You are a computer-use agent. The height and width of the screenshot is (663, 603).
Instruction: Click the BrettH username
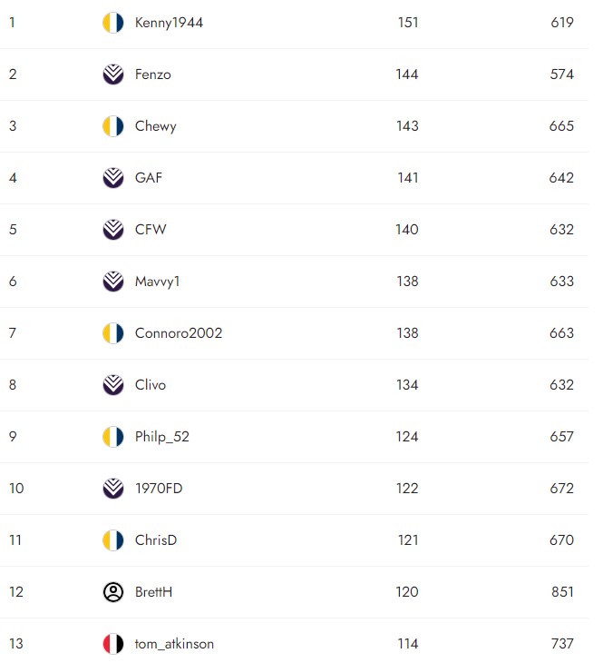[153, 592]
